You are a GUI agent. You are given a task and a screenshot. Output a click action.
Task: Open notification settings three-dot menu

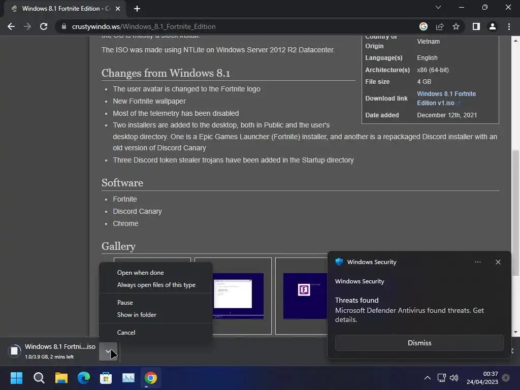[x=477, y=262]
